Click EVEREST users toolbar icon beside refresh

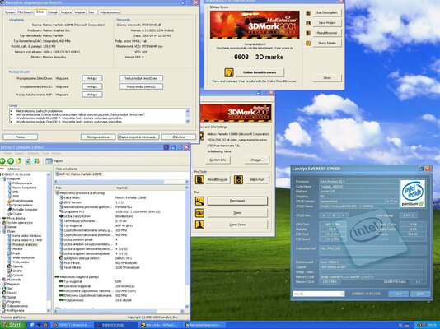[36, 160]
